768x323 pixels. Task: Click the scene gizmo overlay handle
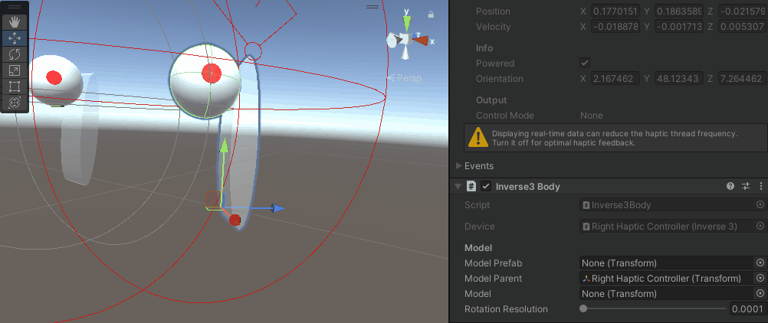point(373,7)
